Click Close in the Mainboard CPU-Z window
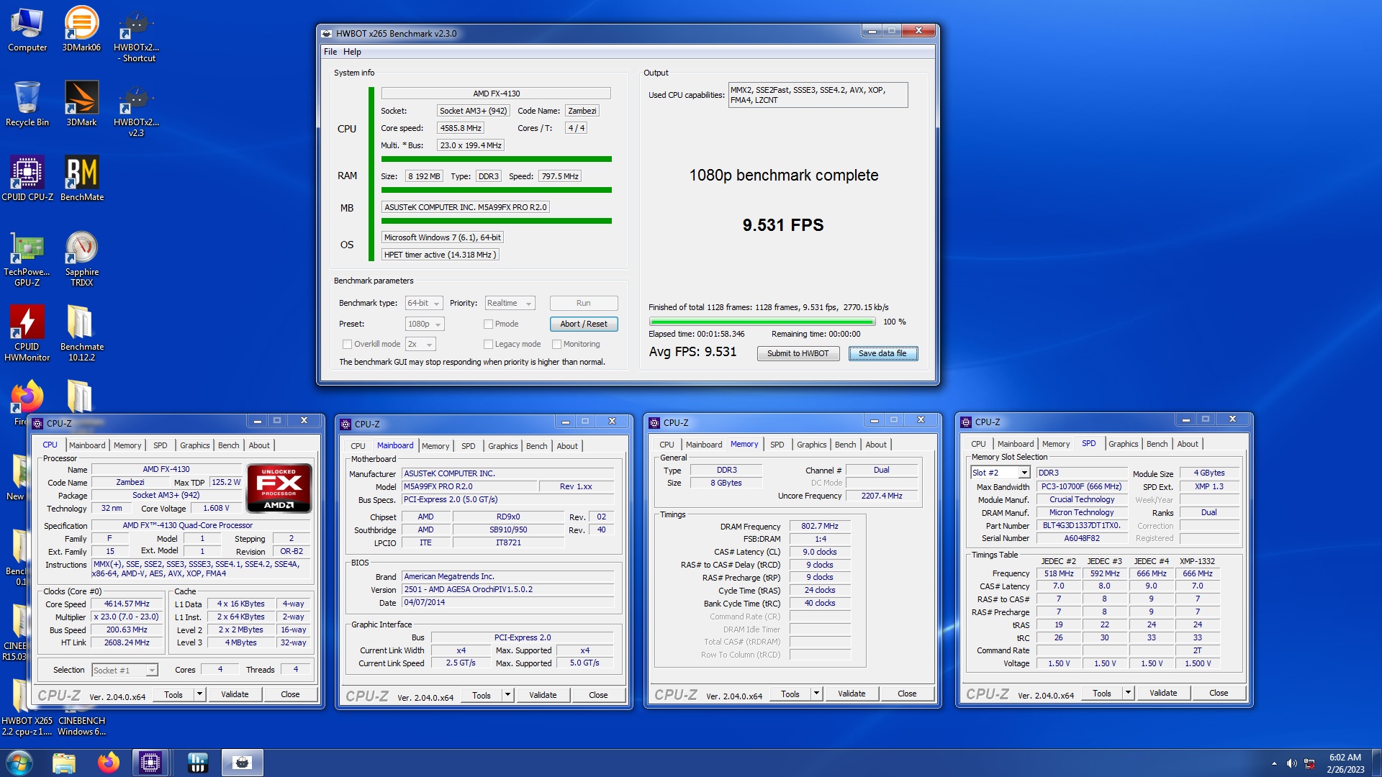 click(x=598, y=695)
